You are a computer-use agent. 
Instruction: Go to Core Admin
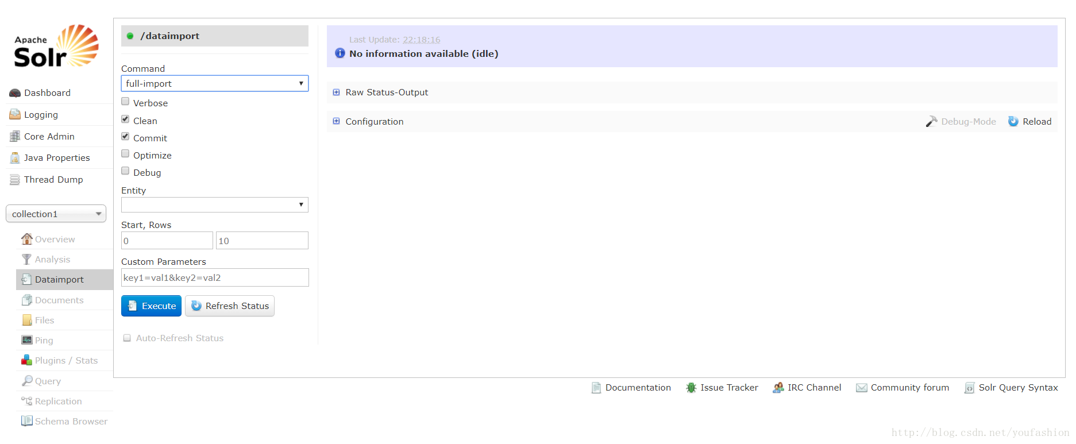click(x=49, y=137)
